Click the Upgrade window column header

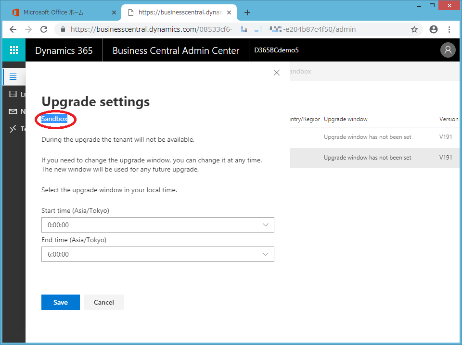coord(346,119)
